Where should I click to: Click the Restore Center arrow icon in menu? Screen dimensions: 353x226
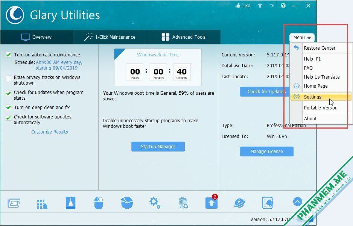[296, 48]
